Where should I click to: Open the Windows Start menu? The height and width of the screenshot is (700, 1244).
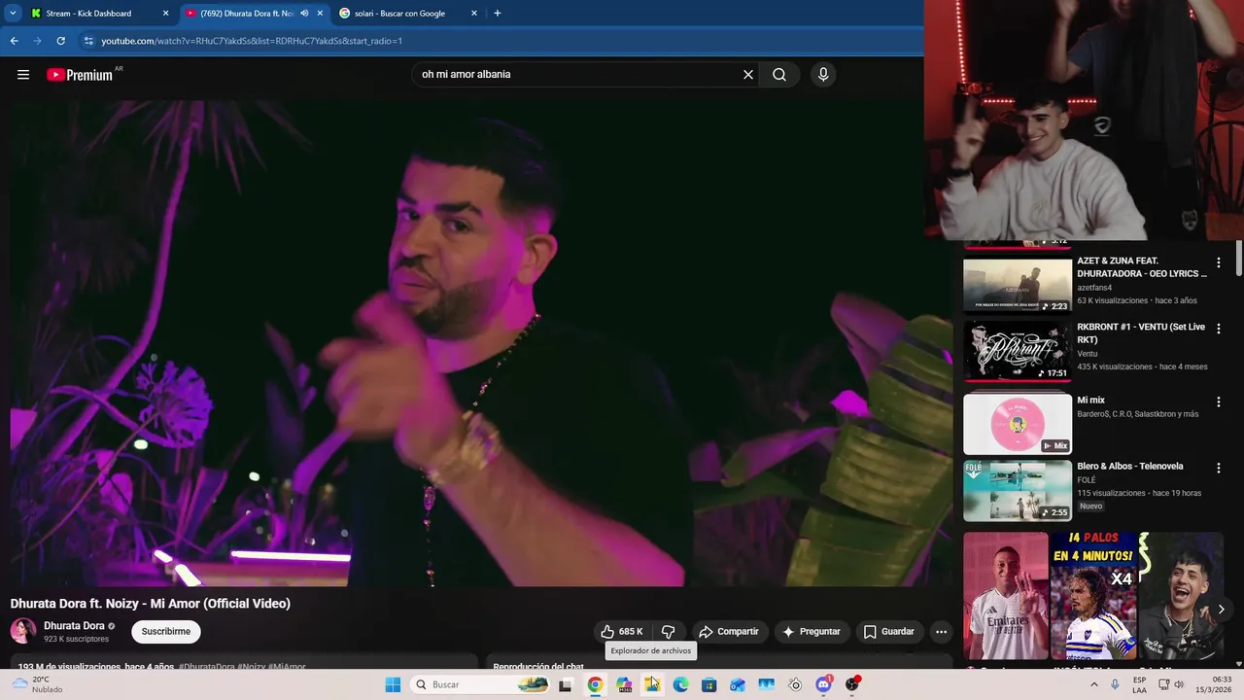[393, 684]
